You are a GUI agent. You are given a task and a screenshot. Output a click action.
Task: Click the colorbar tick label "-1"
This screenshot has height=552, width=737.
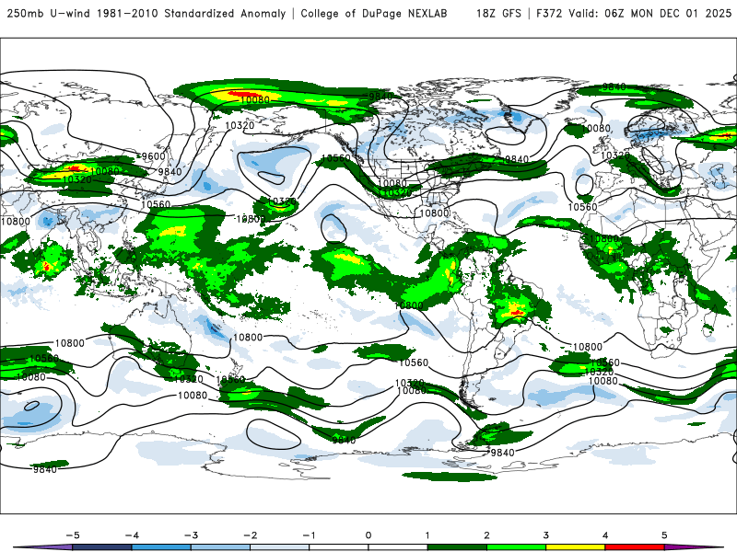(309, 535)
